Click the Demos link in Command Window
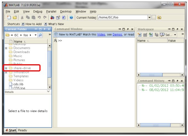Viewport: 188px width, 136px height. coord(117,35)
